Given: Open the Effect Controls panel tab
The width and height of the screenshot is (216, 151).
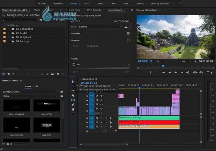Looking at the screenshot, I should click(94, 10).
